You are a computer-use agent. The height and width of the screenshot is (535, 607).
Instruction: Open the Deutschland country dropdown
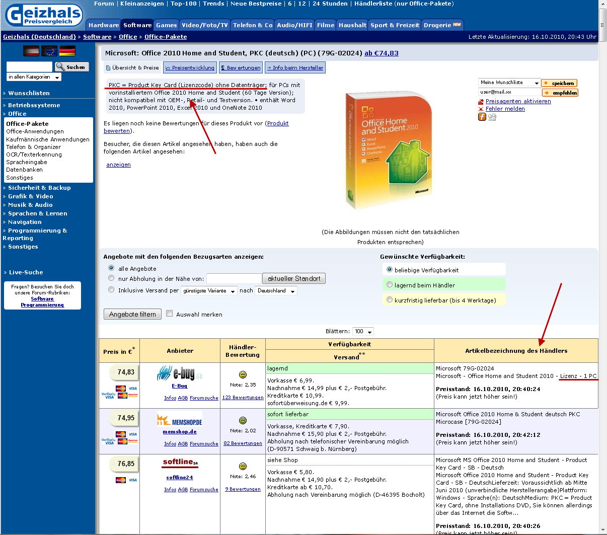[276, 291]
